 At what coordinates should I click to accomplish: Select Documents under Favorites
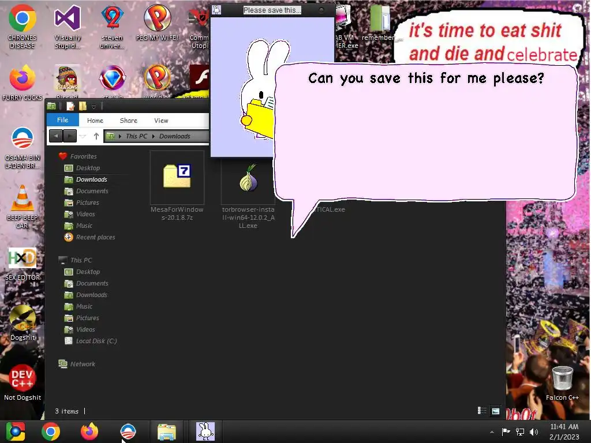pos(92,191)
